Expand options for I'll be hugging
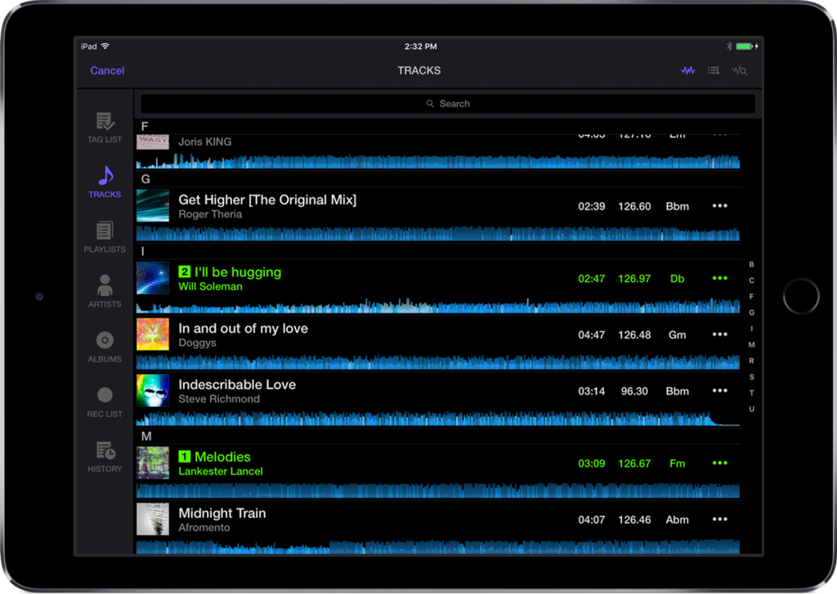837x594 pixels. coord(719,279)
